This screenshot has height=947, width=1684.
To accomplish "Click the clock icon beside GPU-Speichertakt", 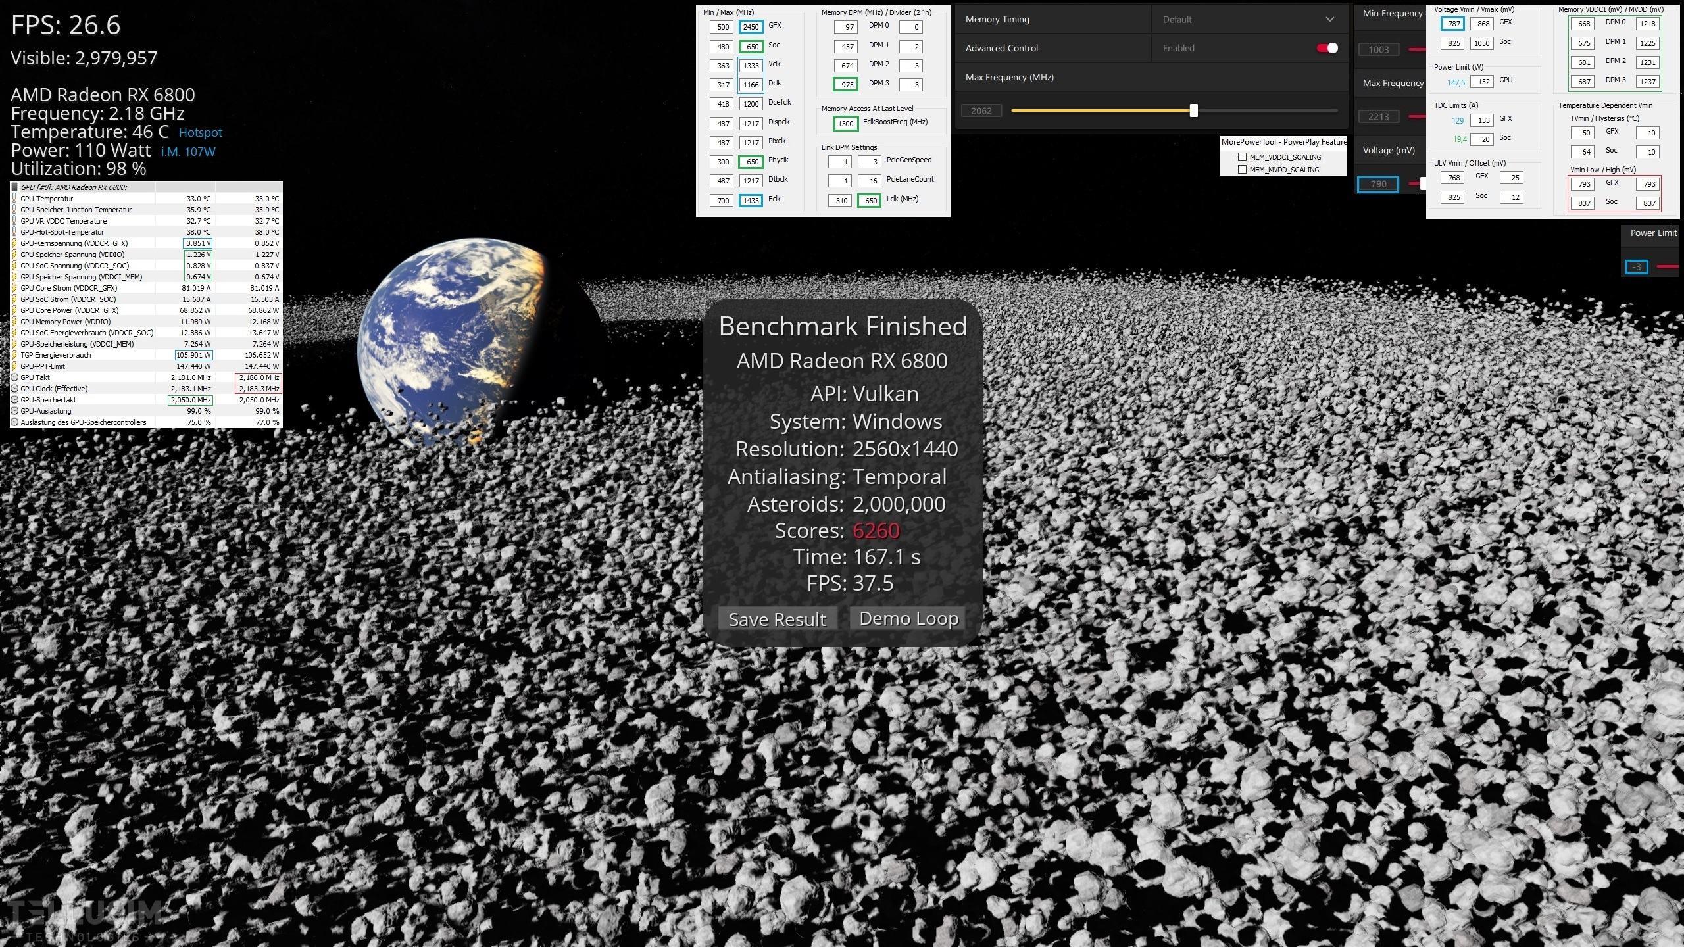I will [15, 400].
